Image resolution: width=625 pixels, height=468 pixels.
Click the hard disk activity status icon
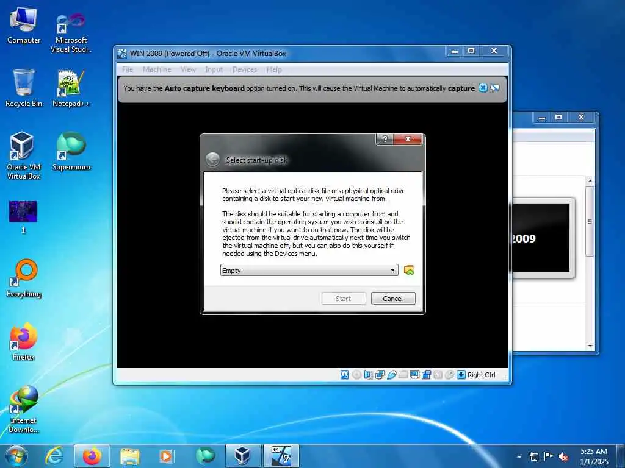(x=345, y=375)
